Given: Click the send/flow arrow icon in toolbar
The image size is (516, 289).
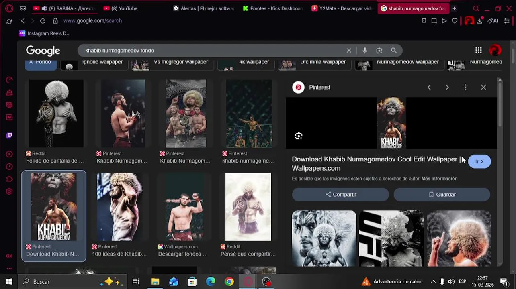Looking at the screenshot, I should [x=444, y=21].
